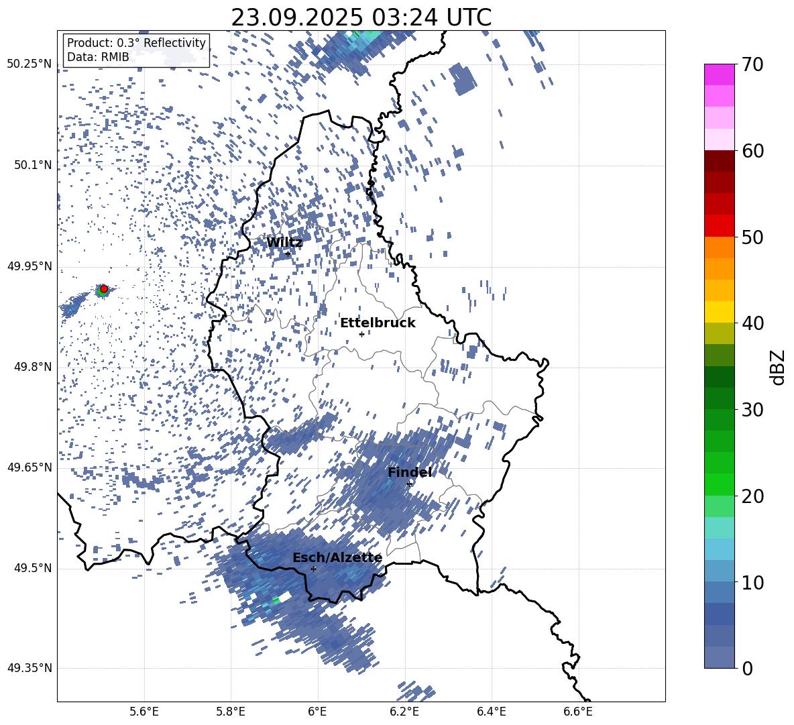Image resolution: width=794 pixels, height=725 pixels.
Task: Pick the yellow swatch just above 40 dBZ
Action: point(720,312)
